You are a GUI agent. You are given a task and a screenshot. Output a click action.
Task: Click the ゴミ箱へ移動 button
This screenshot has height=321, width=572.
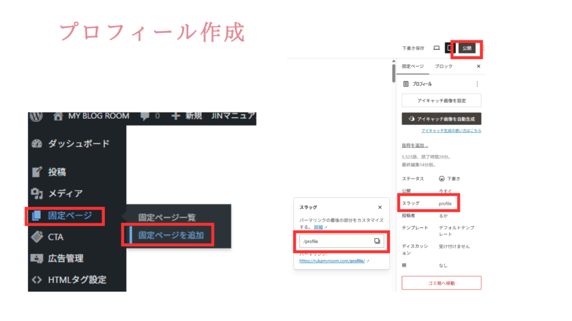tap(441, 283)
